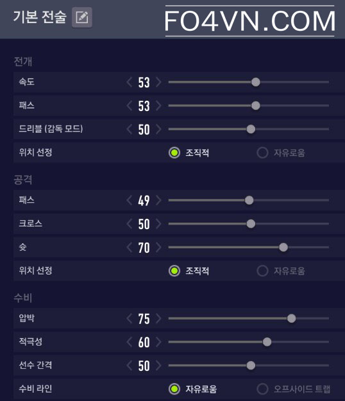Increase 적극성 value with right arrow
The image size is (345, 401).
click(x=158, y=342)
